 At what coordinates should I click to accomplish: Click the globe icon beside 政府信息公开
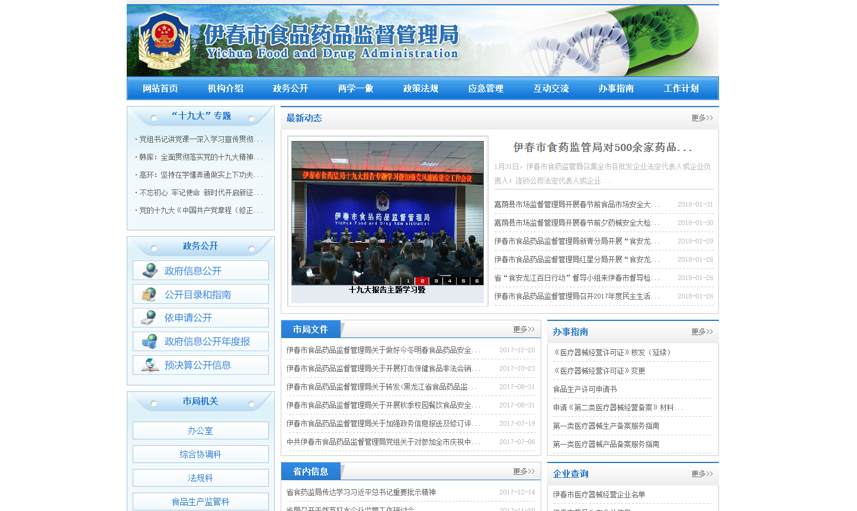150,271
